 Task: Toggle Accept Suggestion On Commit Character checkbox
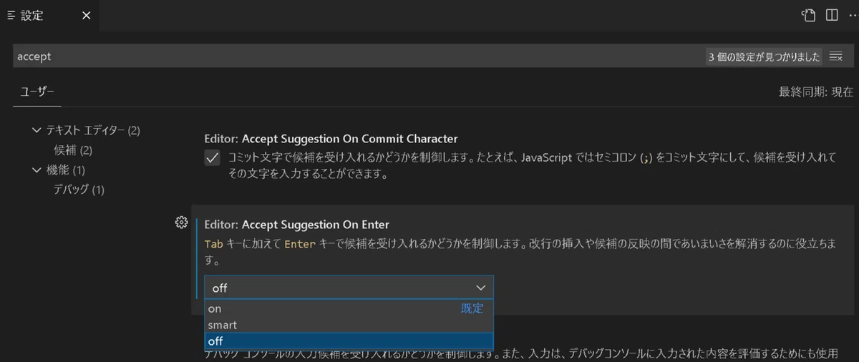[x=212, y=158]
